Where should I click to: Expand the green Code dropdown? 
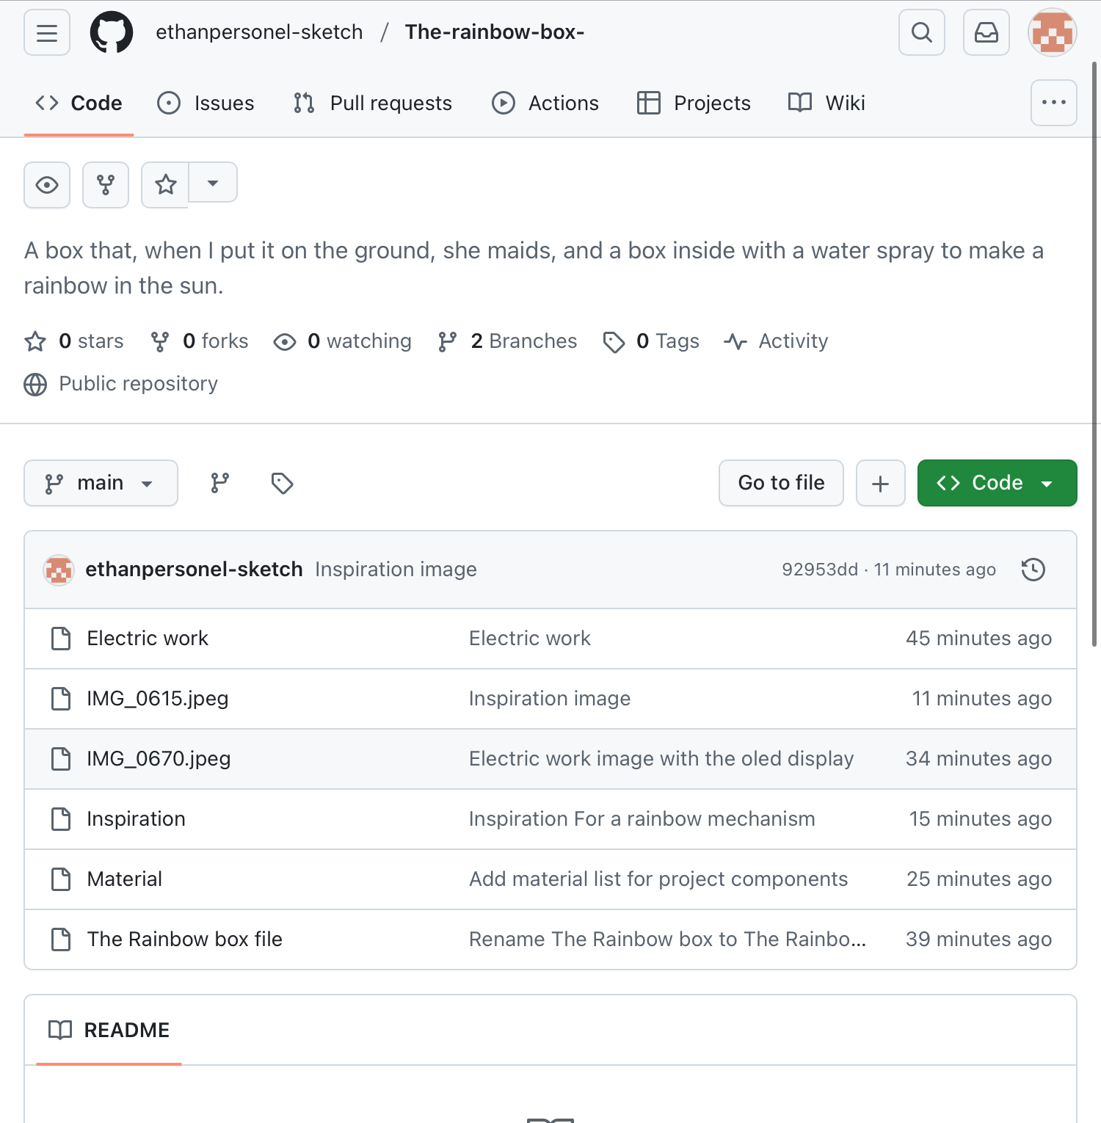click(x=997, y=483)
